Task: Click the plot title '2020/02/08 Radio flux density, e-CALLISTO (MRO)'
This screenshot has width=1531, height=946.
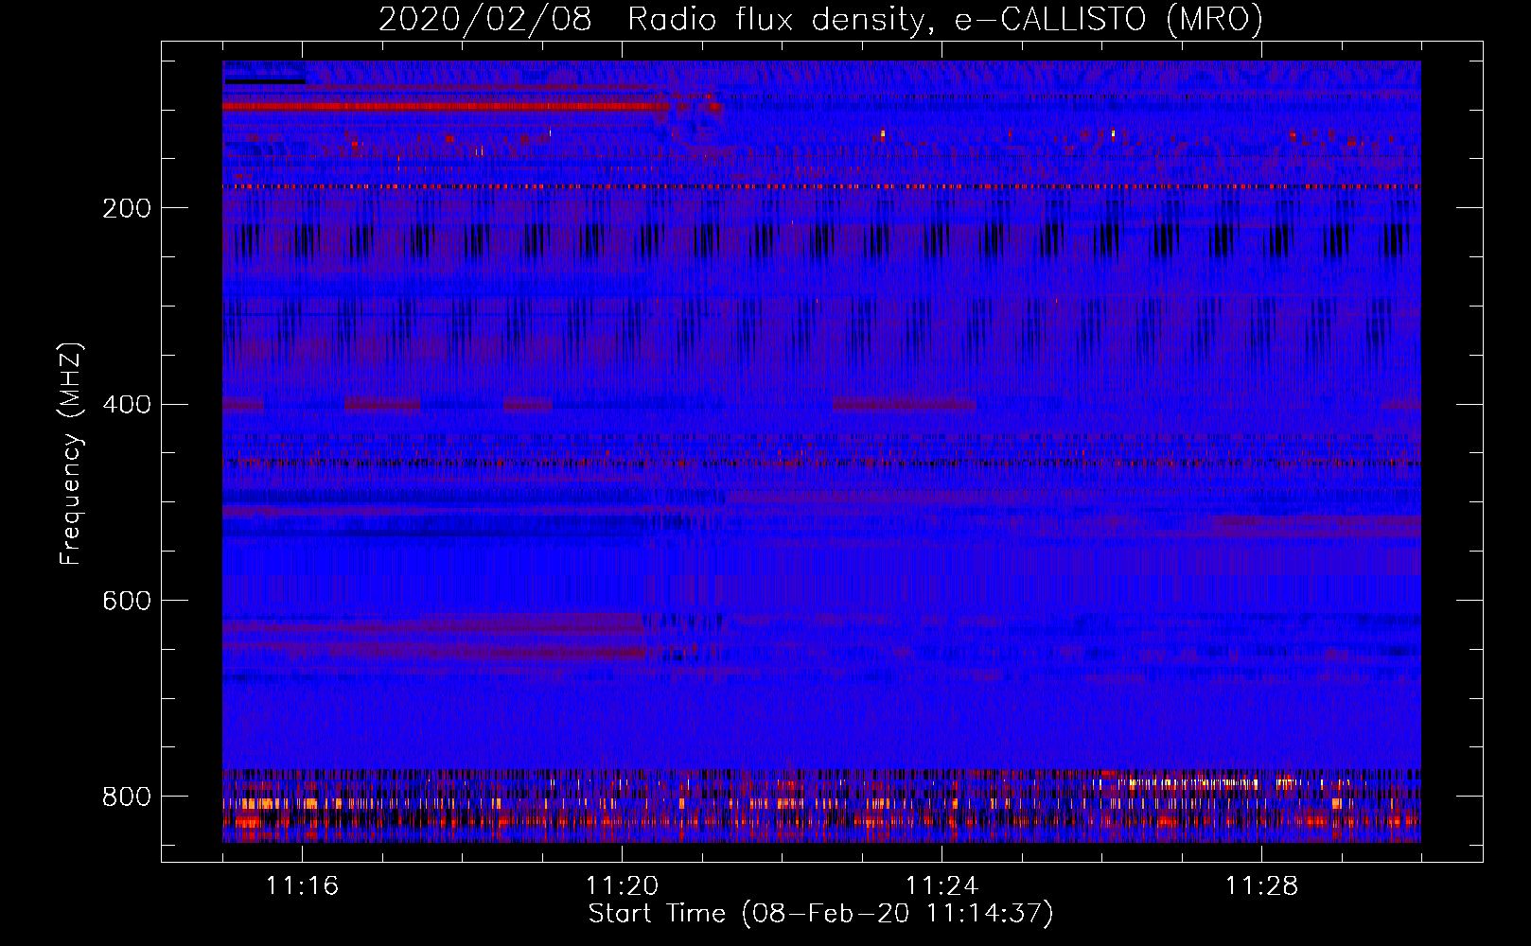Action: [820, 19]
